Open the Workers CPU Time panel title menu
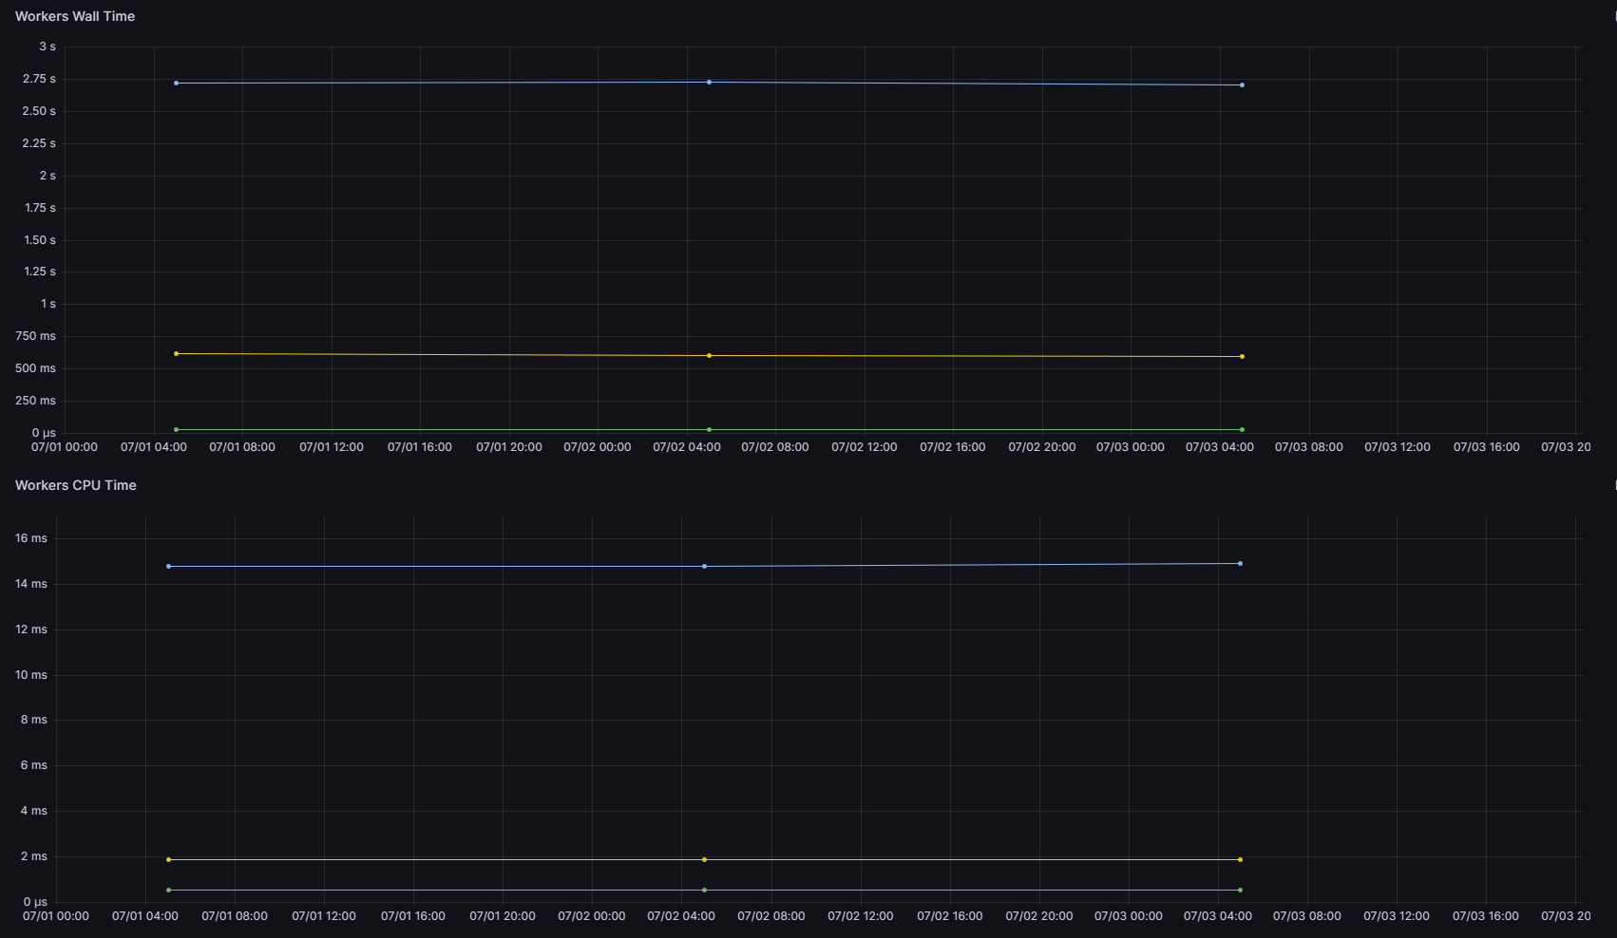The height and width of the screenshot is (938, 1617). 76,485
